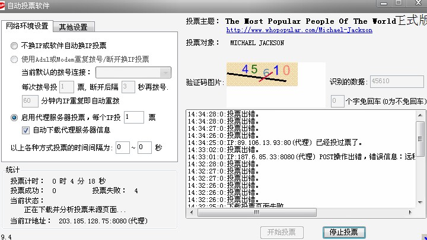The height and width of the screenshot is (240, 427).
Task: Toggle the 自动下载代理服务器信息 checkbox
Action: (26, 130)
